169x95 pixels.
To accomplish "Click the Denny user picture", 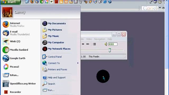I will tap(7, 12).
